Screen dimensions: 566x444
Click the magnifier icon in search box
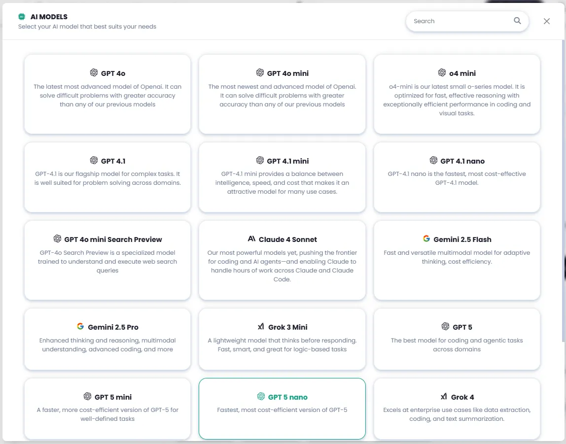(517, 21)
